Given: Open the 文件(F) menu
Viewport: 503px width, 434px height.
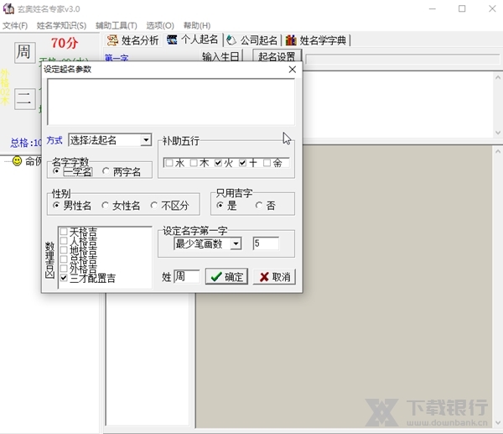Looking at the screenshot, I should pos(15,25).
